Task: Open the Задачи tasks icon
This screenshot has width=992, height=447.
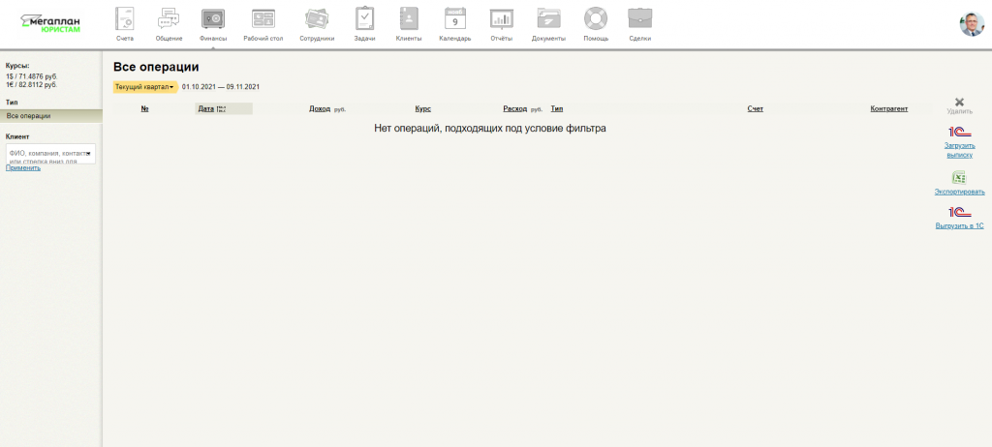Action: click(364, 19)
